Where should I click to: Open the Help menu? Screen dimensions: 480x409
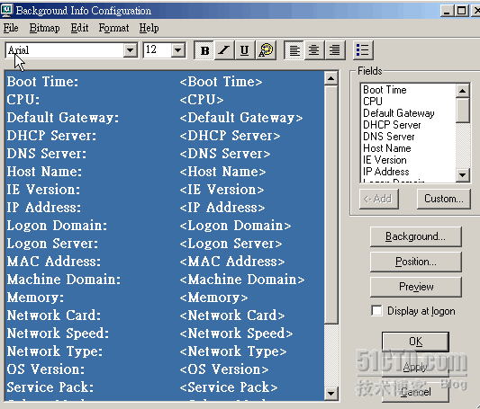point(149,28)
